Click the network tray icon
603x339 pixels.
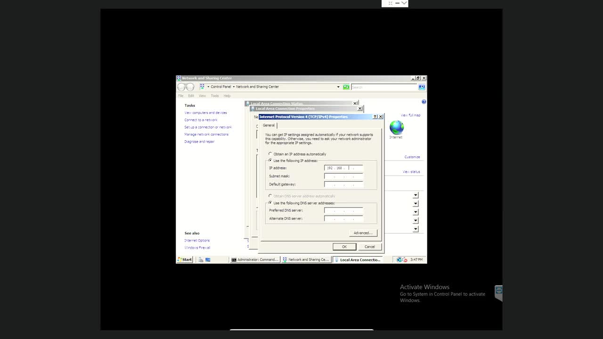399,259
